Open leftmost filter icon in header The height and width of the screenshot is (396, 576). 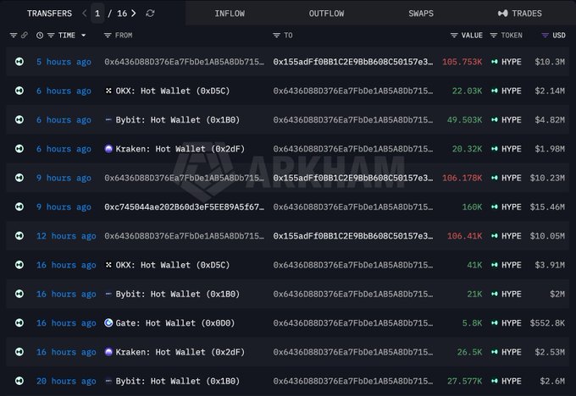tap(14, 36)
